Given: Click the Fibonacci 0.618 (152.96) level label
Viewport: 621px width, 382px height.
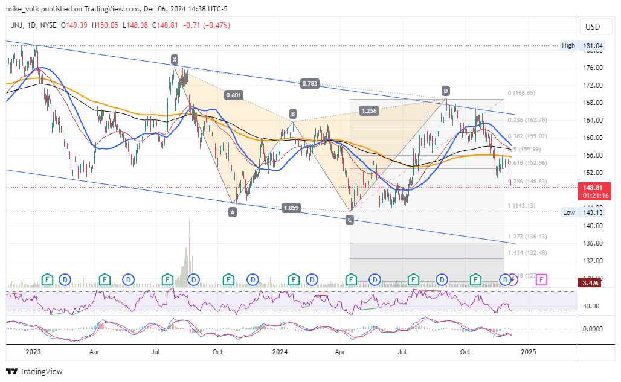Looking at the screenshot, I should (x=527, y=162).
